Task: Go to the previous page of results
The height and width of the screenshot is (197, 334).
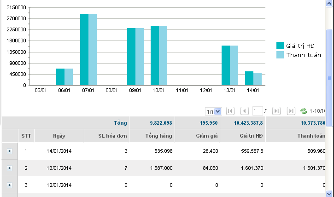Action: coord(245,111)
